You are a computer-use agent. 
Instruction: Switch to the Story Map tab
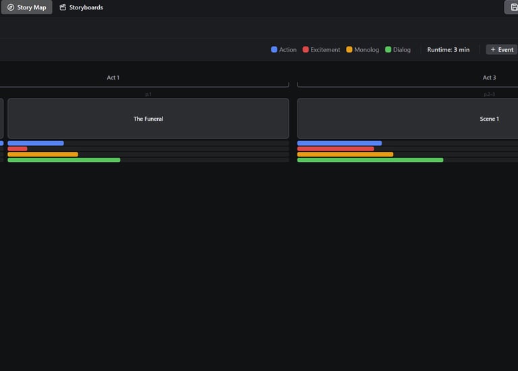(x=27, y=7)
